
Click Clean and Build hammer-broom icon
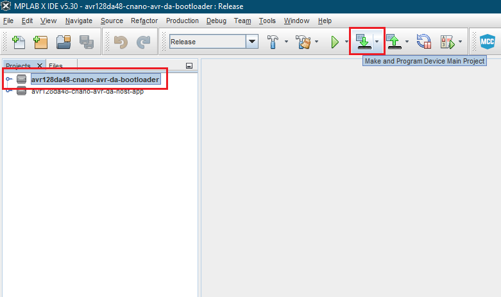click(303, 42)
